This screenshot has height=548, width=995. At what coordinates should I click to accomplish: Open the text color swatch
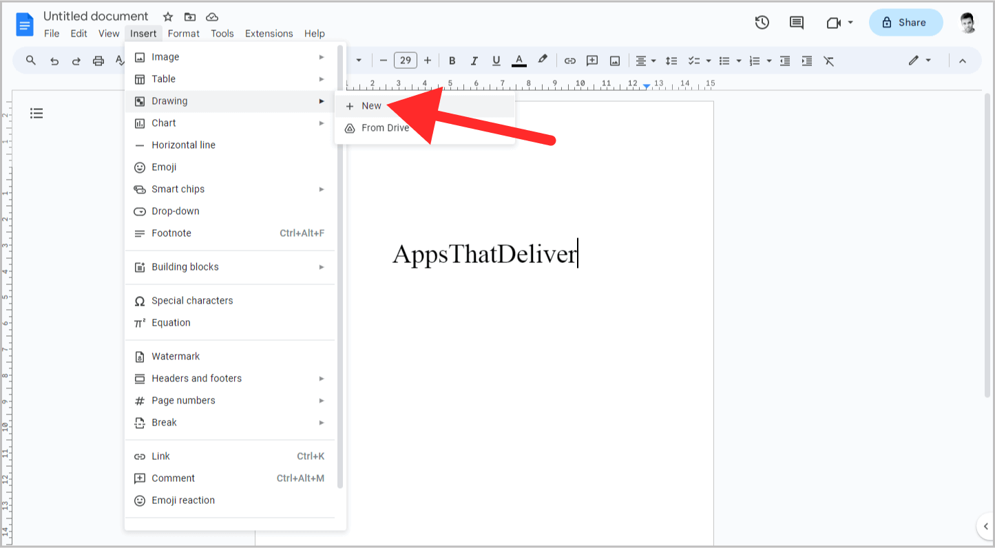[x=519, y=61]
